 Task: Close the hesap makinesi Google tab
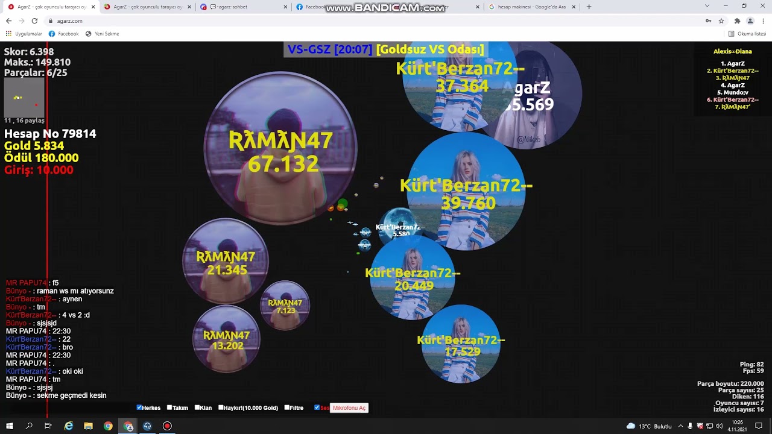click(574, 7)
